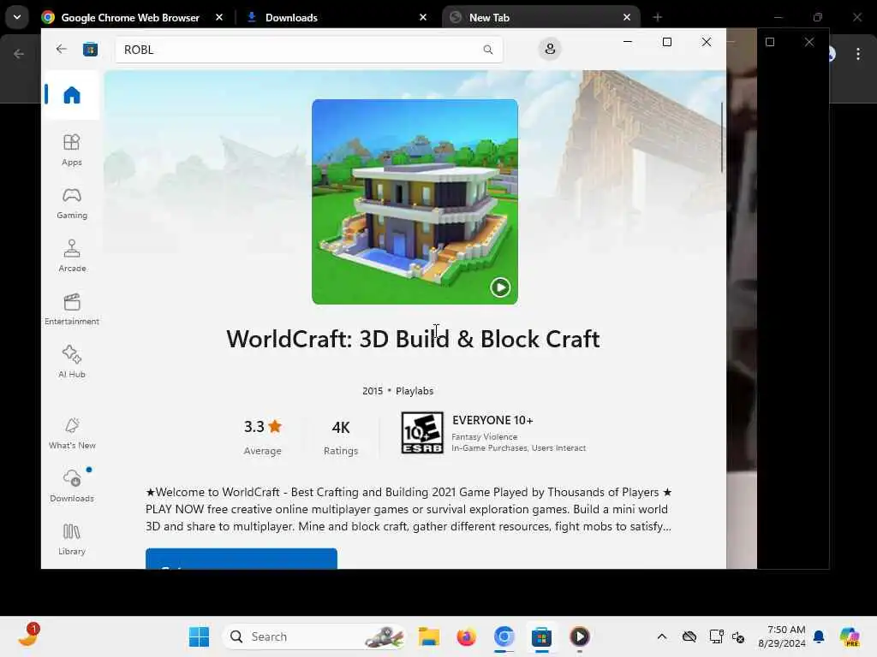Click the cloud sync tray icon
877x657 pixels.
pos(689,636)
